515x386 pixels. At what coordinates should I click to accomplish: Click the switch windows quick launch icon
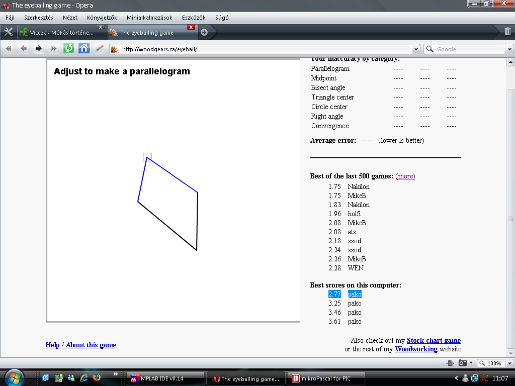click(58, 378)
